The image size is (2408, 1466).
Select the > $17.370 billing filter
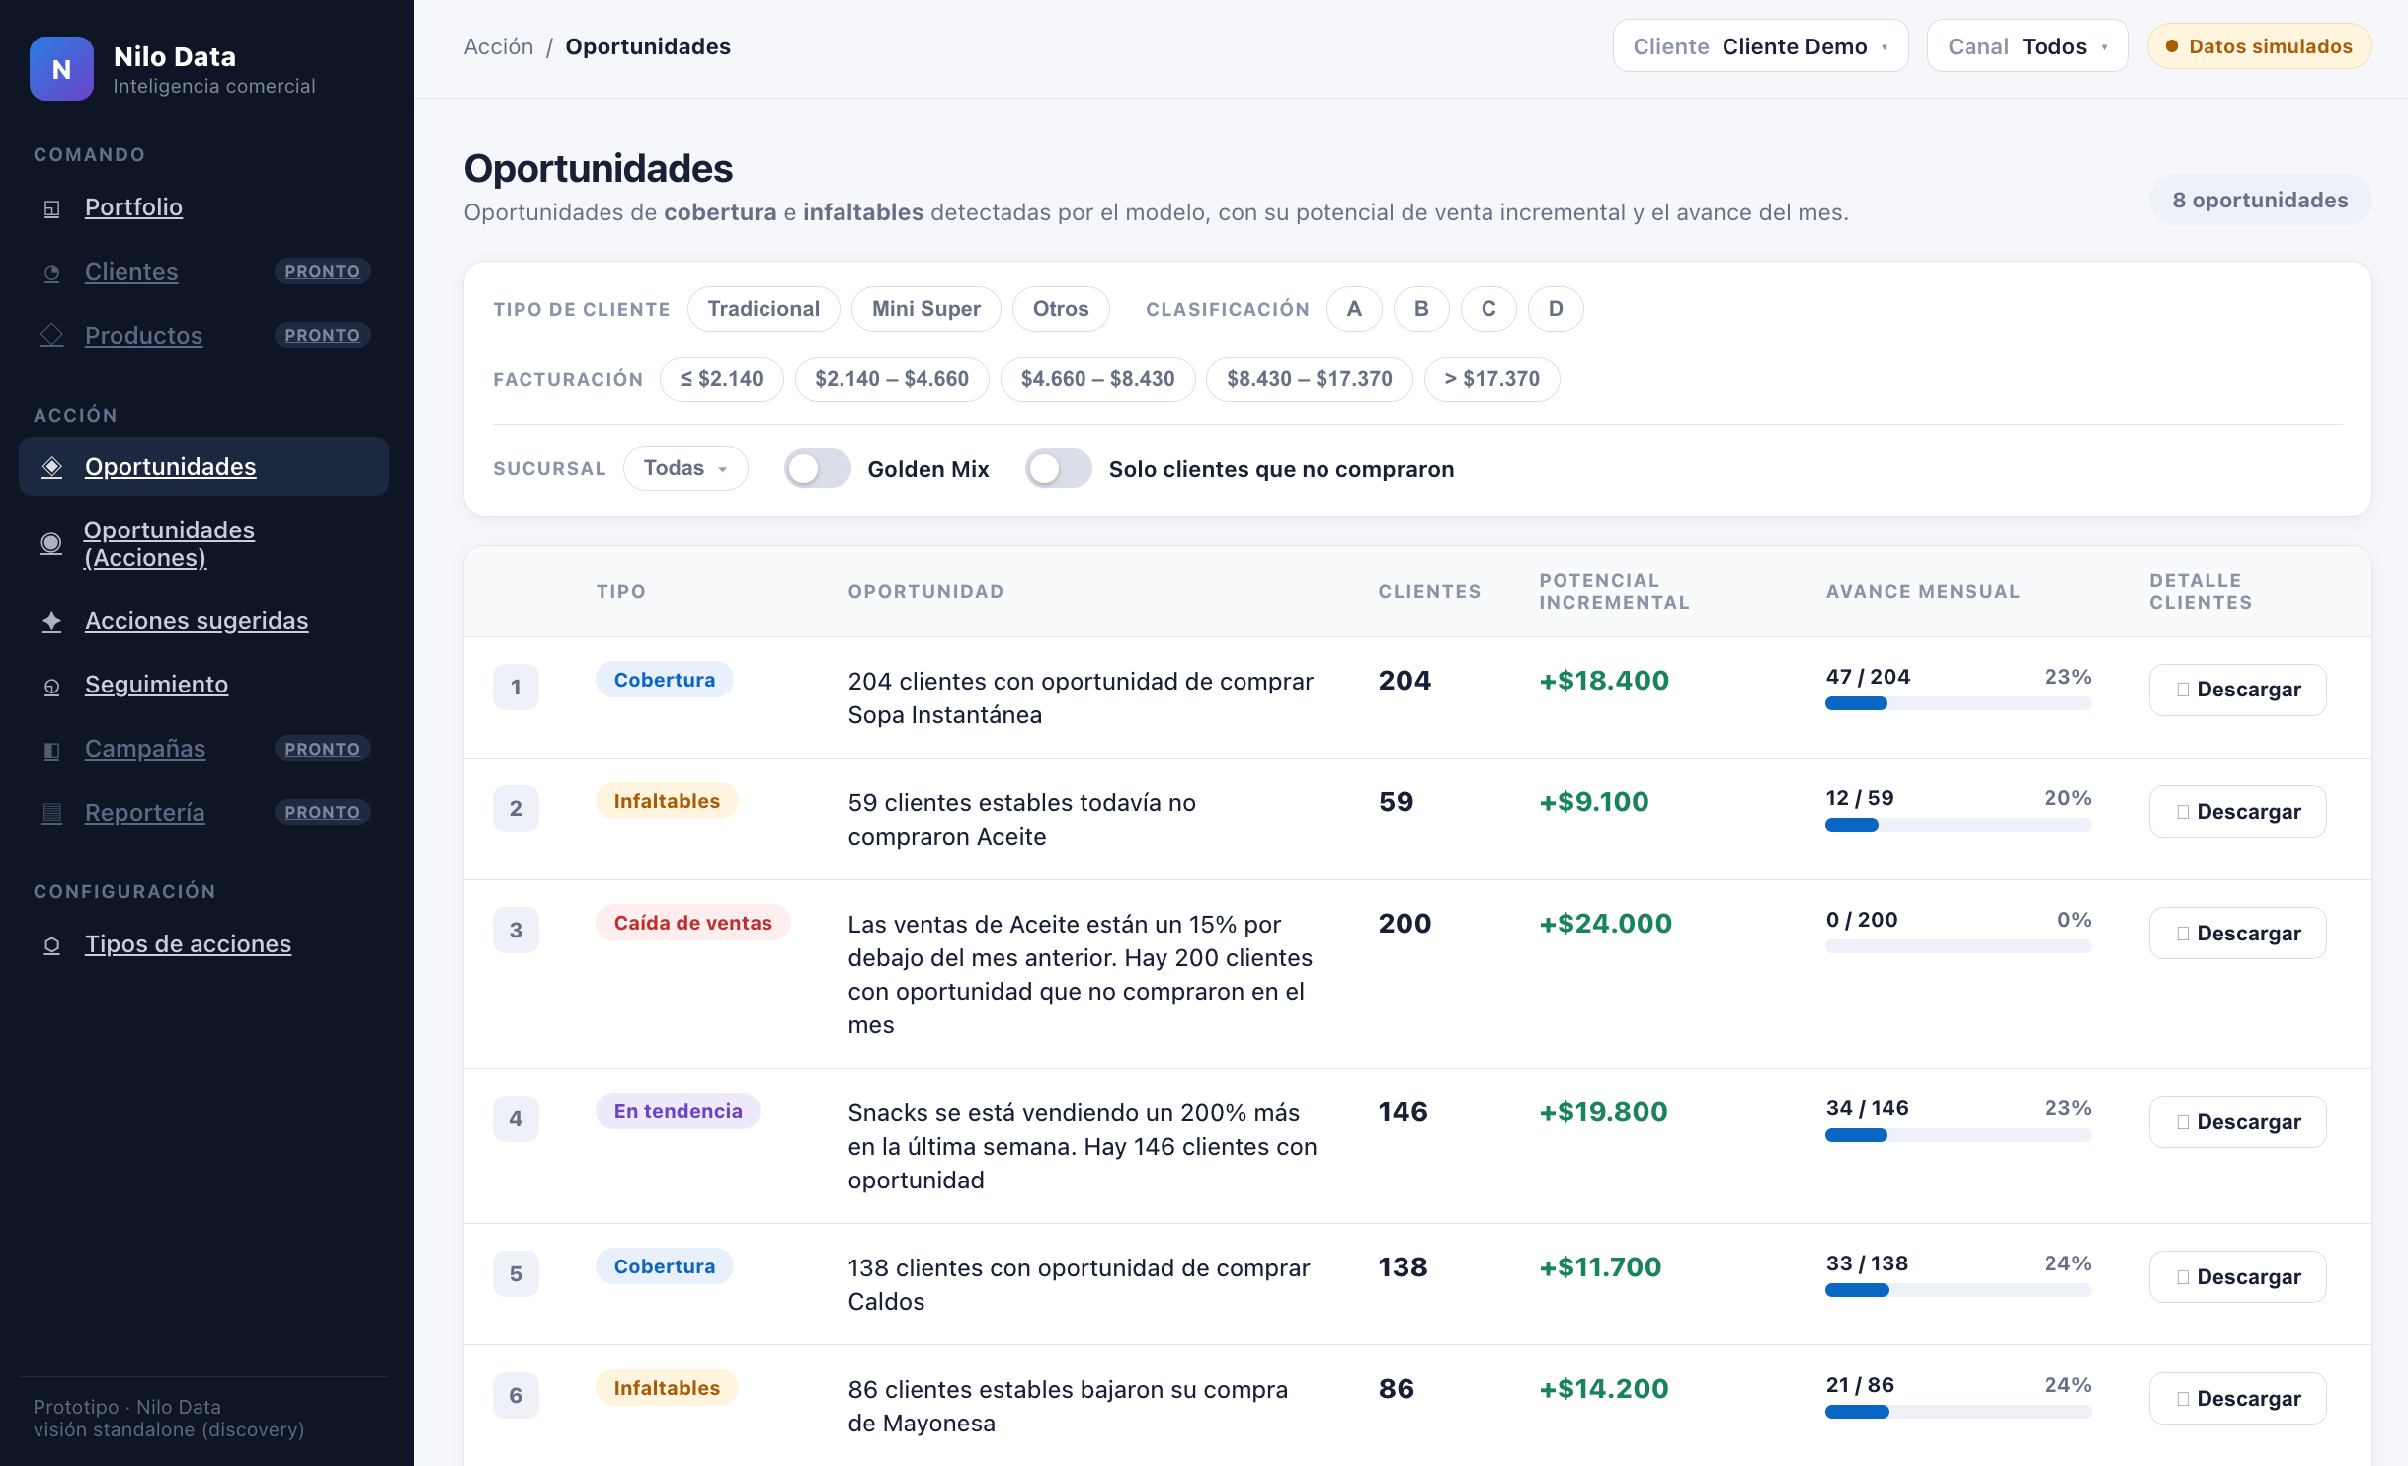(x=1492, y=379)
